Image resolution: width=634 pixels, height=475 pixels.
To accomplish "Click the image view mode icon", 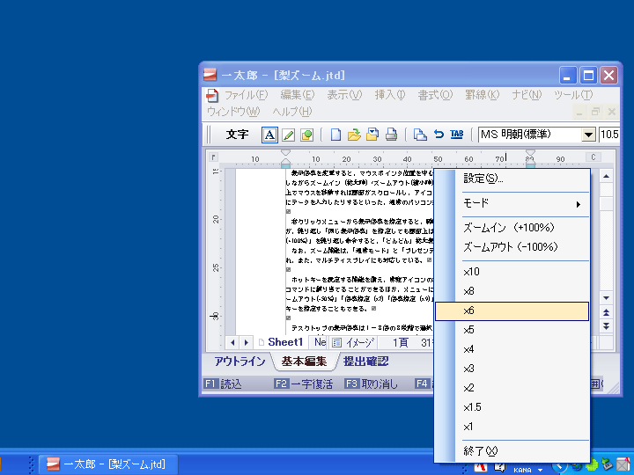I will click(x=336, y=343).
